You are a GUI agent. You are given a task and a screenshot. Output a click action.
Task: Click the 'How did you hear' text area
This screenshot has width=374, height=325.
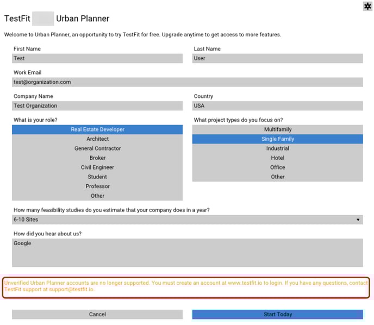tap(188, 253)
